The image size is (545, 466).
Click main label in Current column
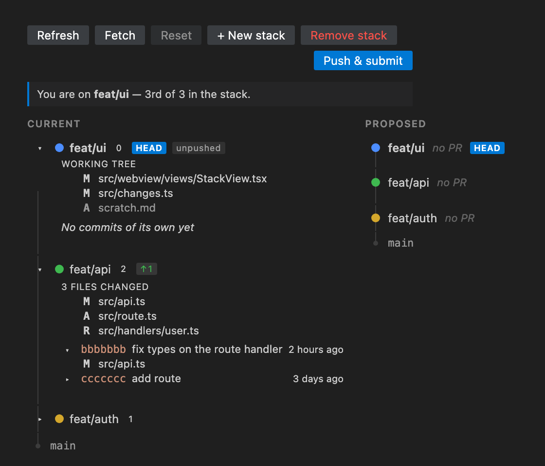pos(63,446)
